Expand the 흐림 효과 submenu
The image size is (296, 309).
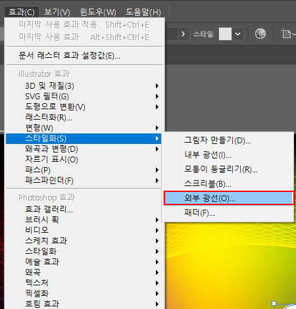coord(84,304)
